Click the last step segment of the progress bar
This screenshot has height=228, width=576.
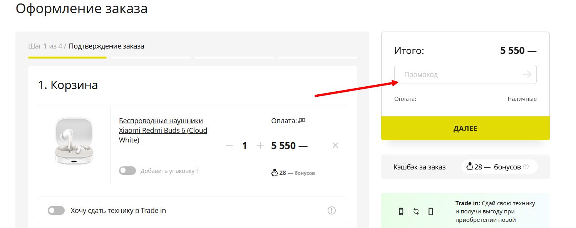pos(317,57)
